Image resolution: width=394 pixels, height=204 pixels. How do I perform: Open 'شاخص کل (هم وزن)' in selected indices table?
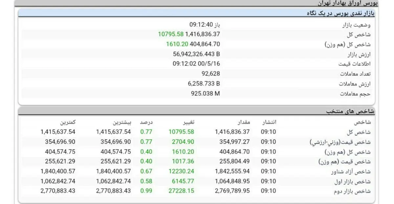(348, 152)
